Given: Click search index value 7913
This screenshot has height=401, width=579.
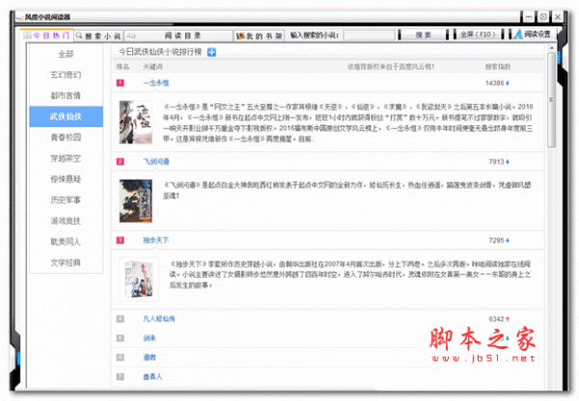Looking at the screenshot, I should 496,162.
